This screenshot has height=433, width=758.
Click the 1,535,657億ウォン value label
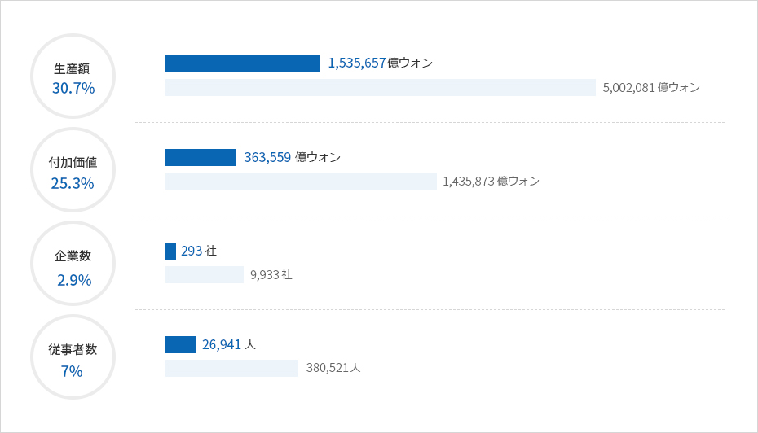[x=381, y=63]
